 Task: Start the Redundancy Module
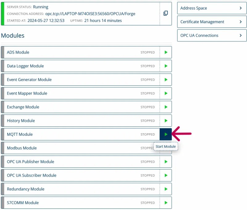(x=166, y=189)
